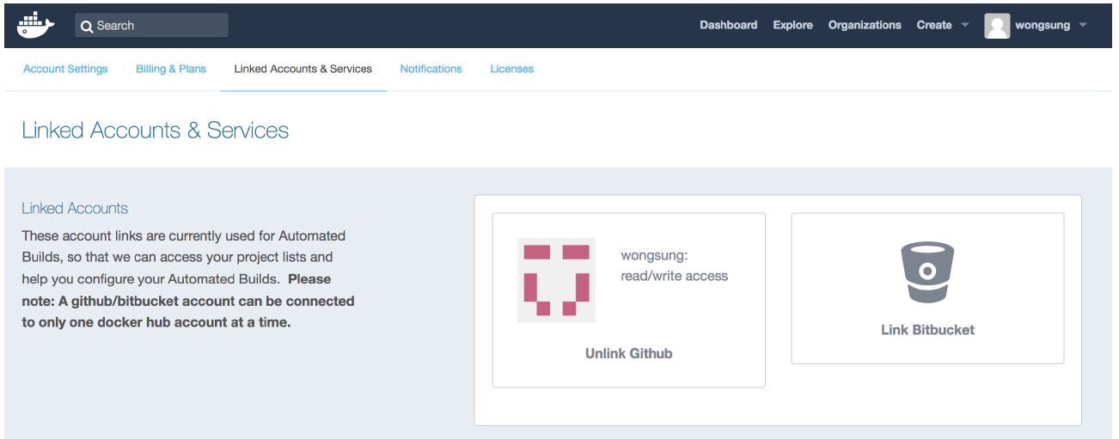Click the Docker whale logo

pyautogui.click(x=35, y=25)
